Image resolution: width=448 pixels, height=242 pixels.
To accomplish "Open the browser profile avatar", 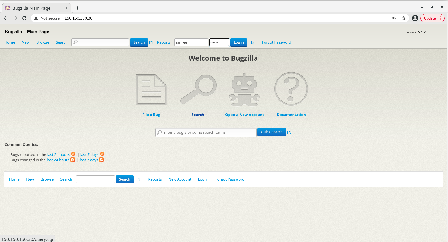I will click(415, 18).
